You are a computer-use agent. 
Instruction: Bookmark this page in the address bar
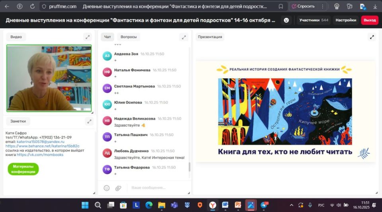(281, 6)
